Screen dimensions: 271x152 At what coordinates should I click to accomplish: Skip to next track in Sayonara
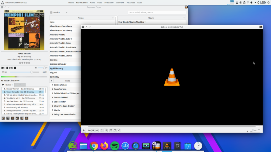pyautogui.click(x=11, y=68)
